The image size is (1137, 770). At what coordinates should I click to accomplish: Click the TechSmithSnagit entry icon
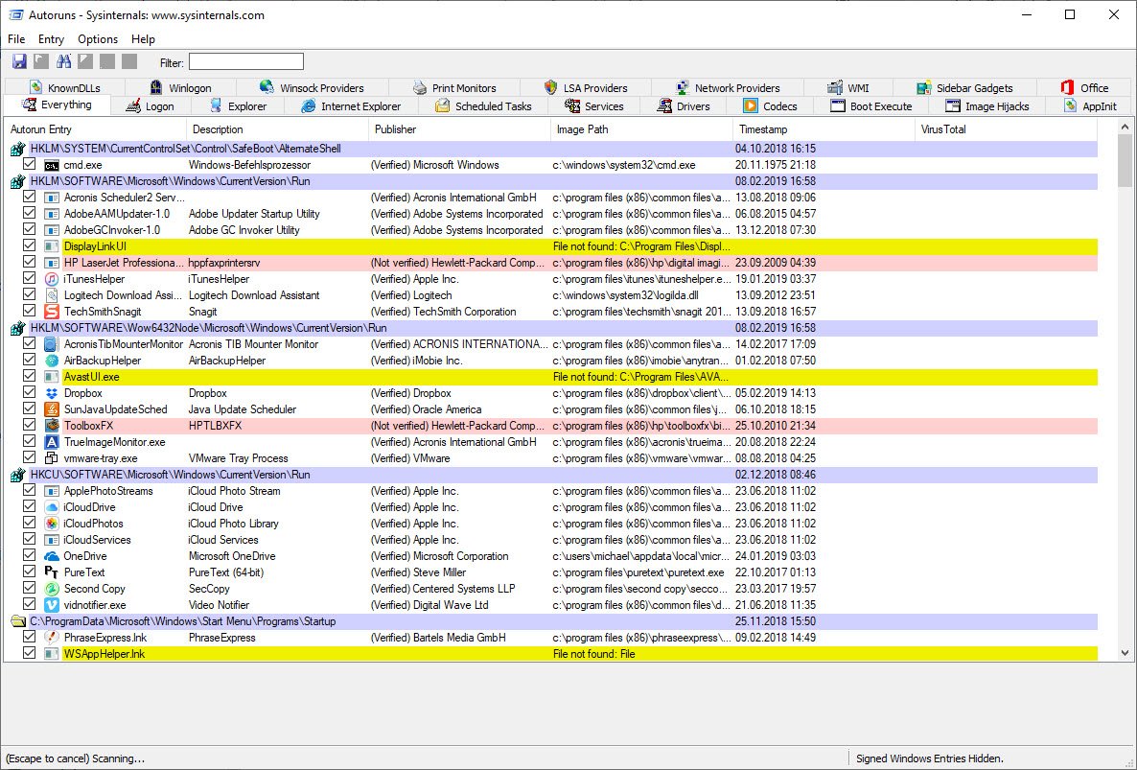(52, 312)
